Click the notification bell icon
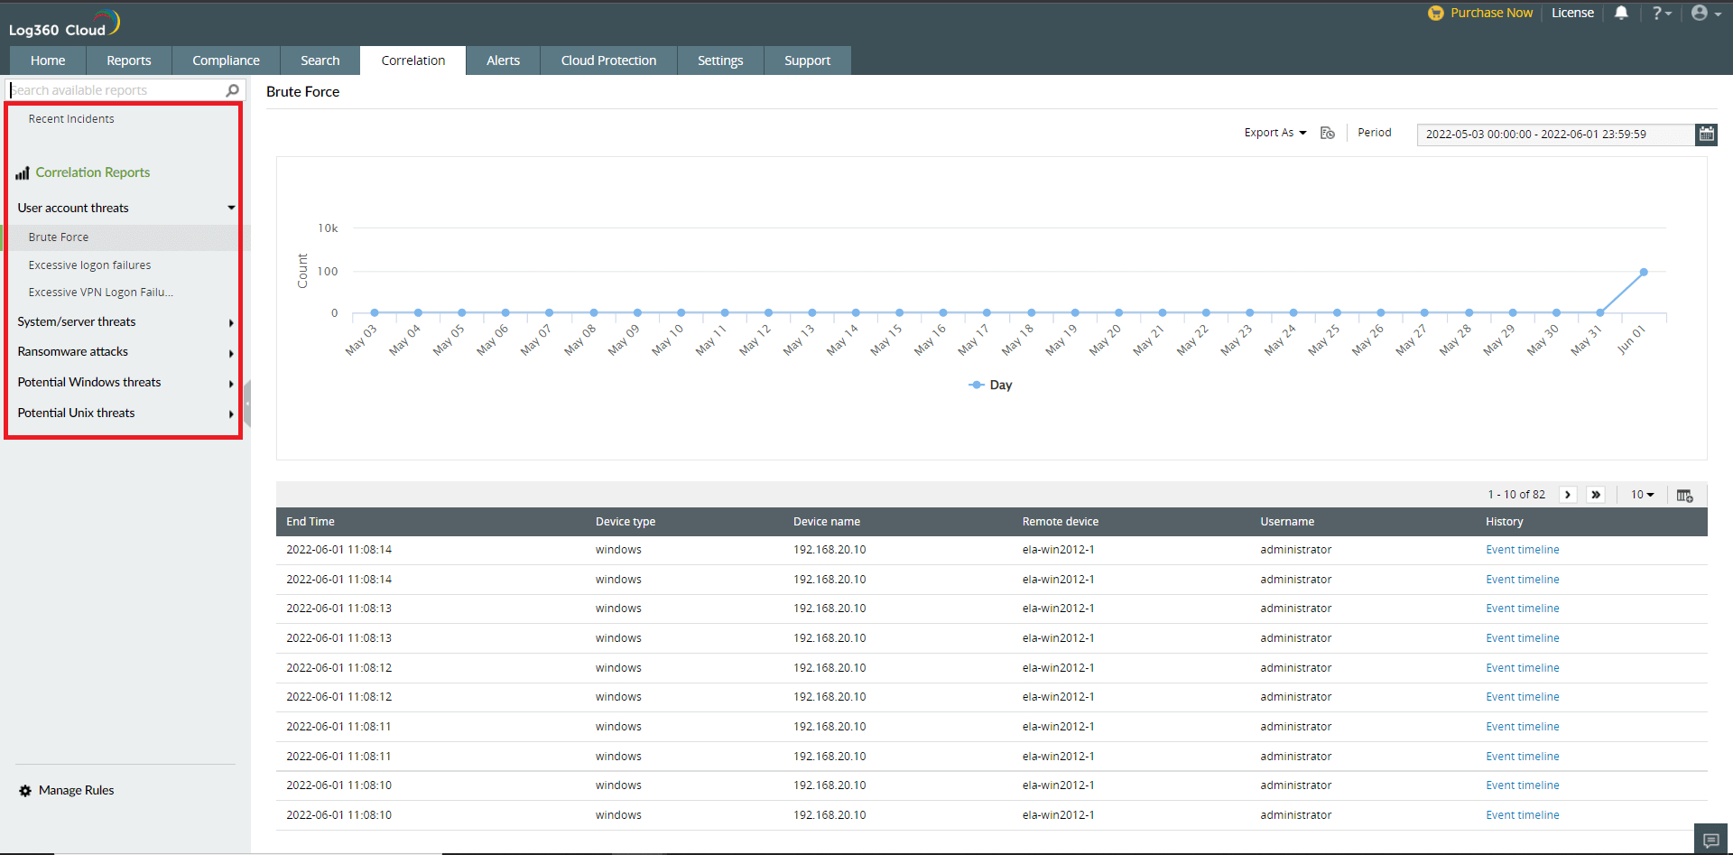The height and width of the screenshot is (855, 1733). click(x=1620, y=13)
